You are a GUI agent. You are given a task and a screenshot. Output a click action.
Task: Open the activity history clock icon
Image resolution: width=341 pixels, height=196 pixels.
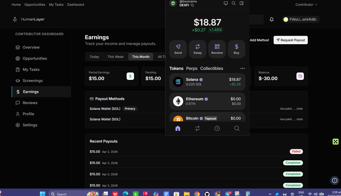pyautogui.click(x=217, y=128)
